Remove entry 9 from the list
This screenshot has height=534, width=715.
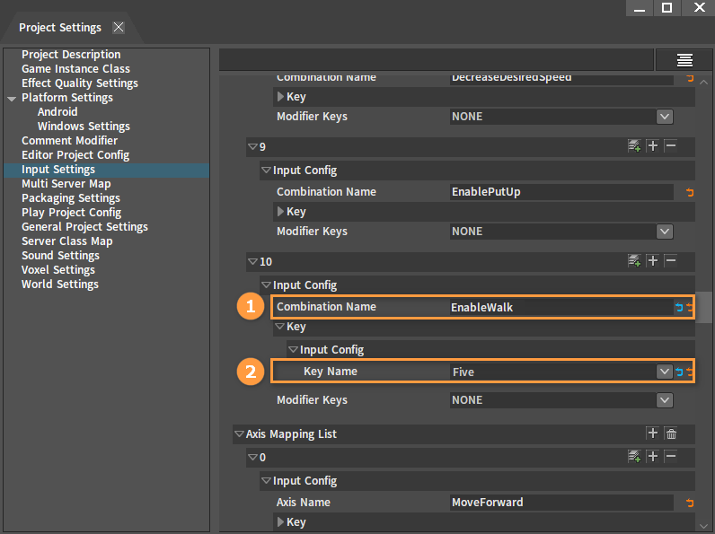tap(670, 145)
